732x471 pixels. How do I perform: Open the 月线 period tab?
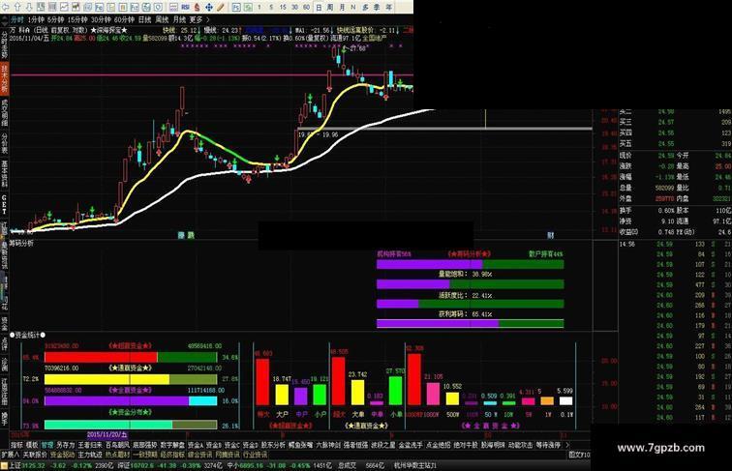click(x=179, y=19)
